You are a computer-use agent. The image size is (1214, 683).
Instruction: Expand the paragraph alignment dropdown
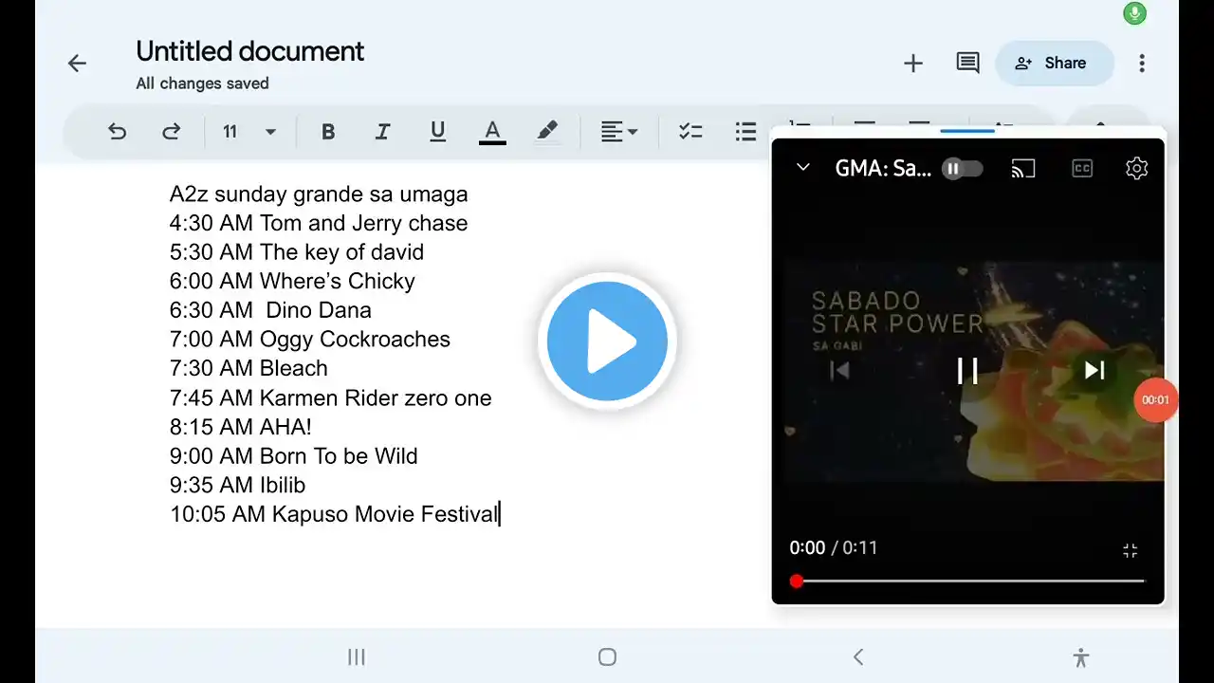[619, 132]
